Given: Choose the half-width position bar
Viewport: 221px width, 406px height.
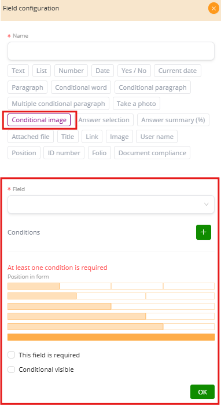Looking at the screenshot, I should point(60,306).
